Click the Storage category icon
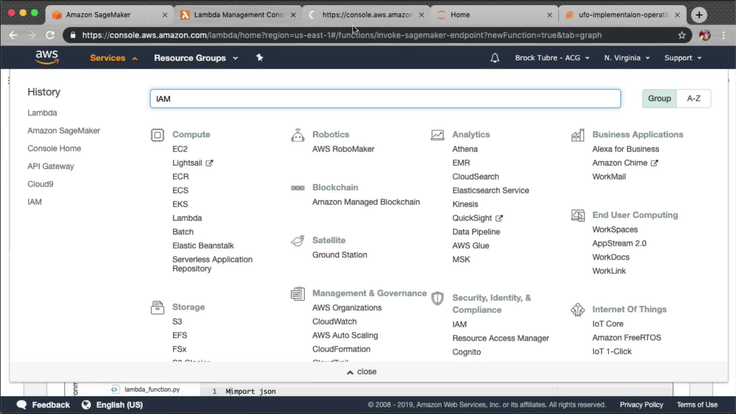This screenshot has width=736, height=414. [157, 307]
